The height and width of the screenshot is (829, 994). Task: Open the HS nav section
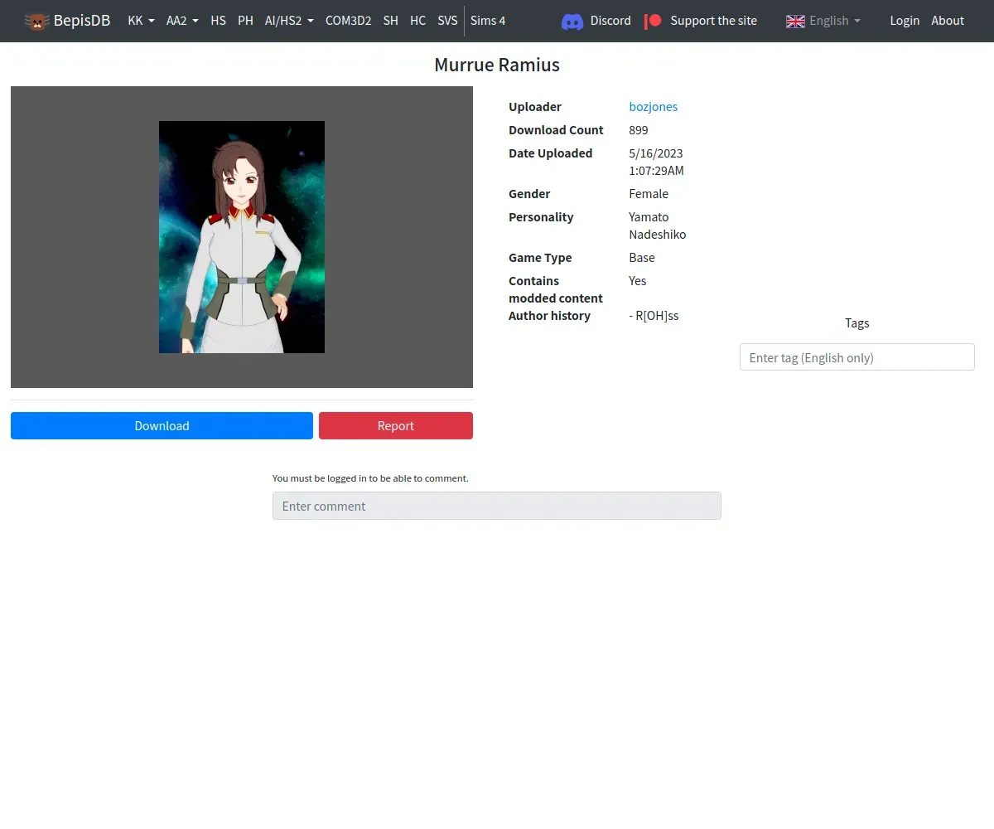point(218,21)
